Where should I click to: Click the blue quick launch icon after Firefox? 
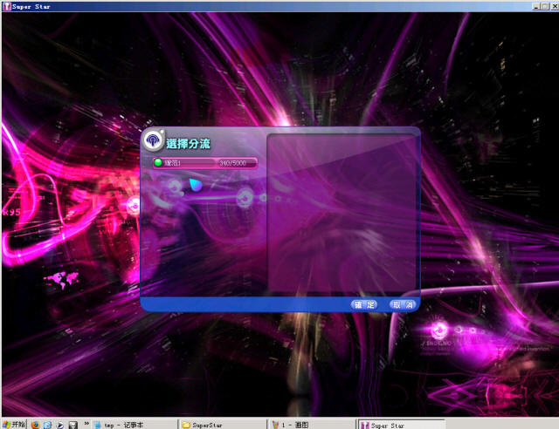pyautogui.click(x=47, y=425)
